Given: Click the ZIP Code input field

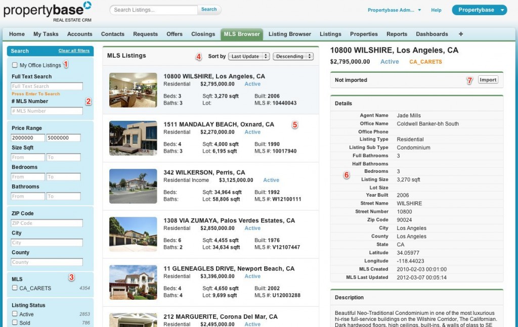Looking at the screenshot, I should coord(47,223).
